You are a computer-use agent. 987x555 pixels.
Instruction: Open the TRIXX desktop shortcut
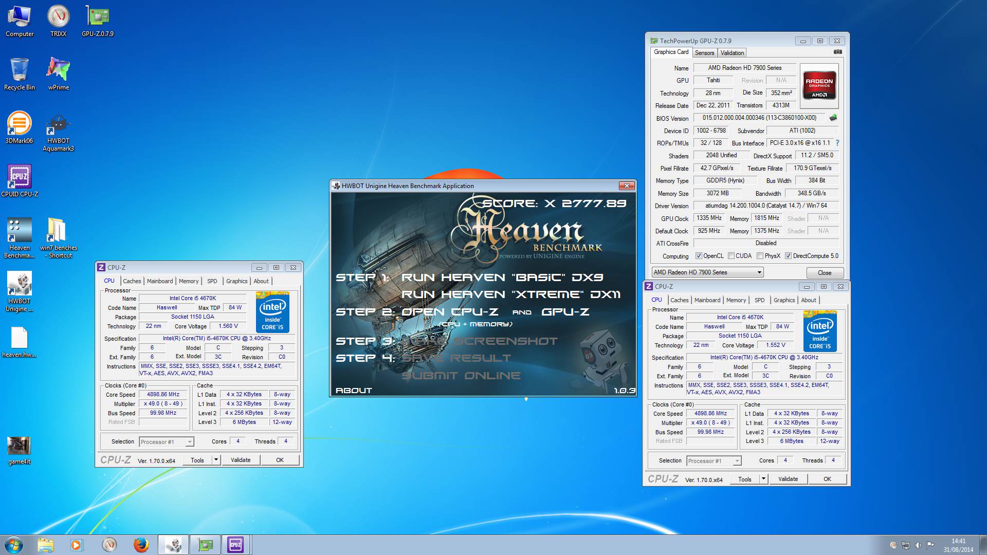point(58,21)
